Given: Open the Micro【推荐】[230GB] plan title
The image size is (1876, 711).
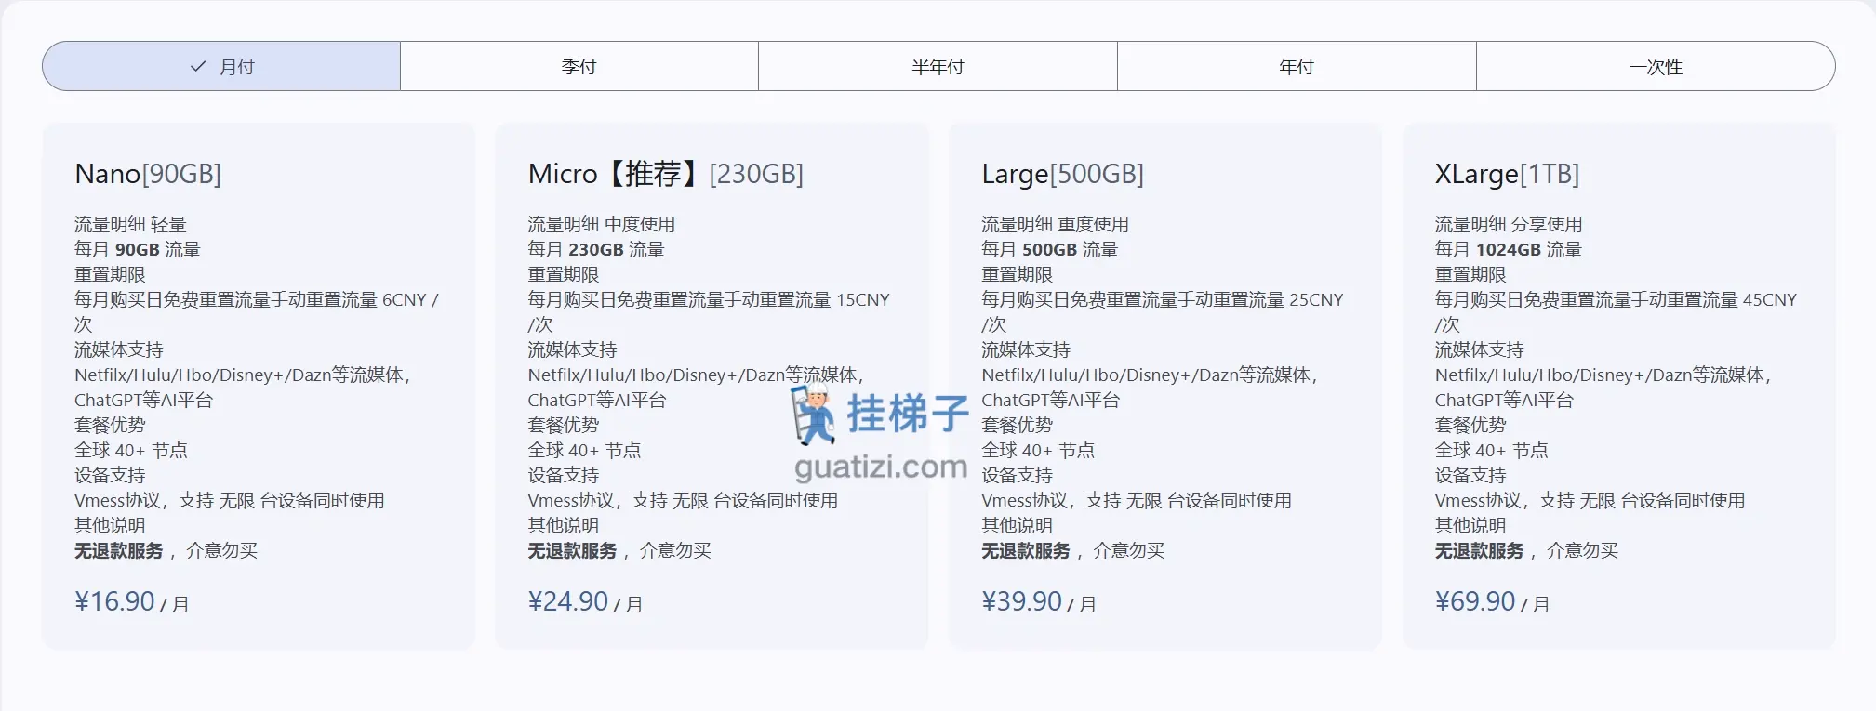Looking at the screenshot, I should click(665, 174).
